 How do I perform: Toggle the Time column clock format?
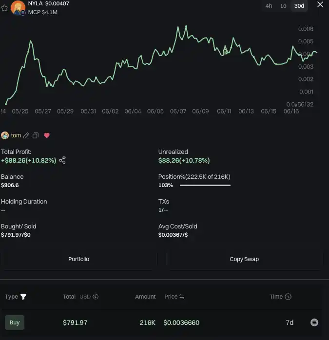coord(288,297)
